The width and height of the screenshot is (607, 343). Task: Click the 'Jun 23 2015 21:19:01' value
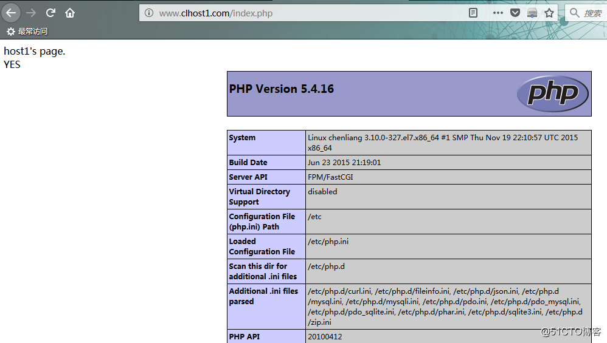(344, 163)
